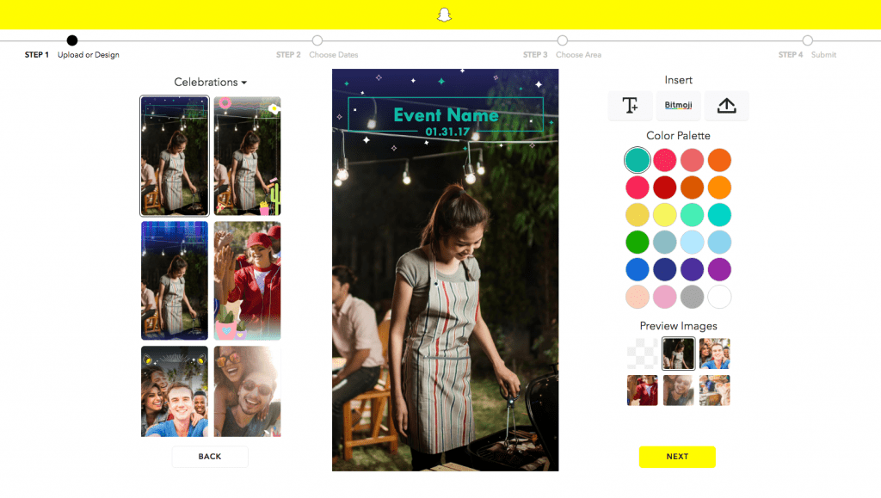Select the group selfie template thumbnail
The image size is (881, 498).
(175, 391)
